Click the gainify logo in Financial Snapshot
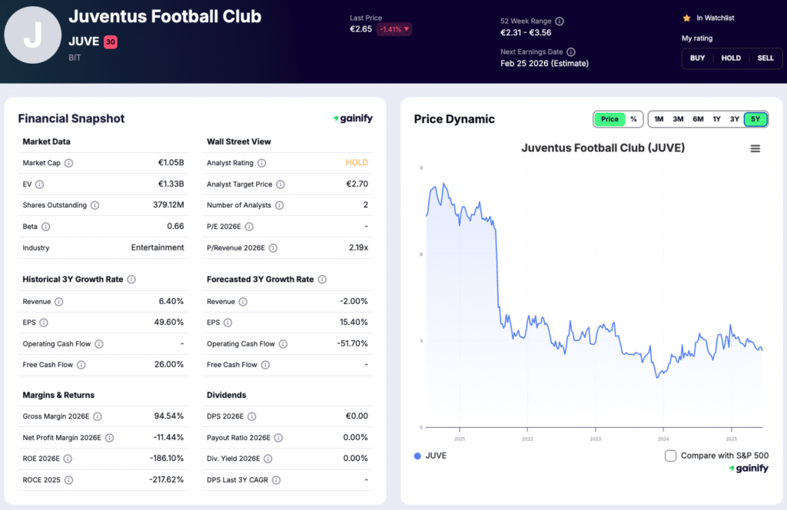 [352, 118]
